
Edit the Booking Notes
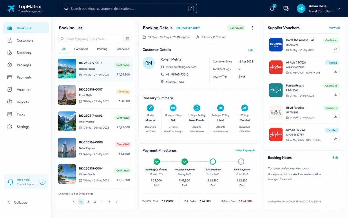pyautogui.click(x=335, y=158)
